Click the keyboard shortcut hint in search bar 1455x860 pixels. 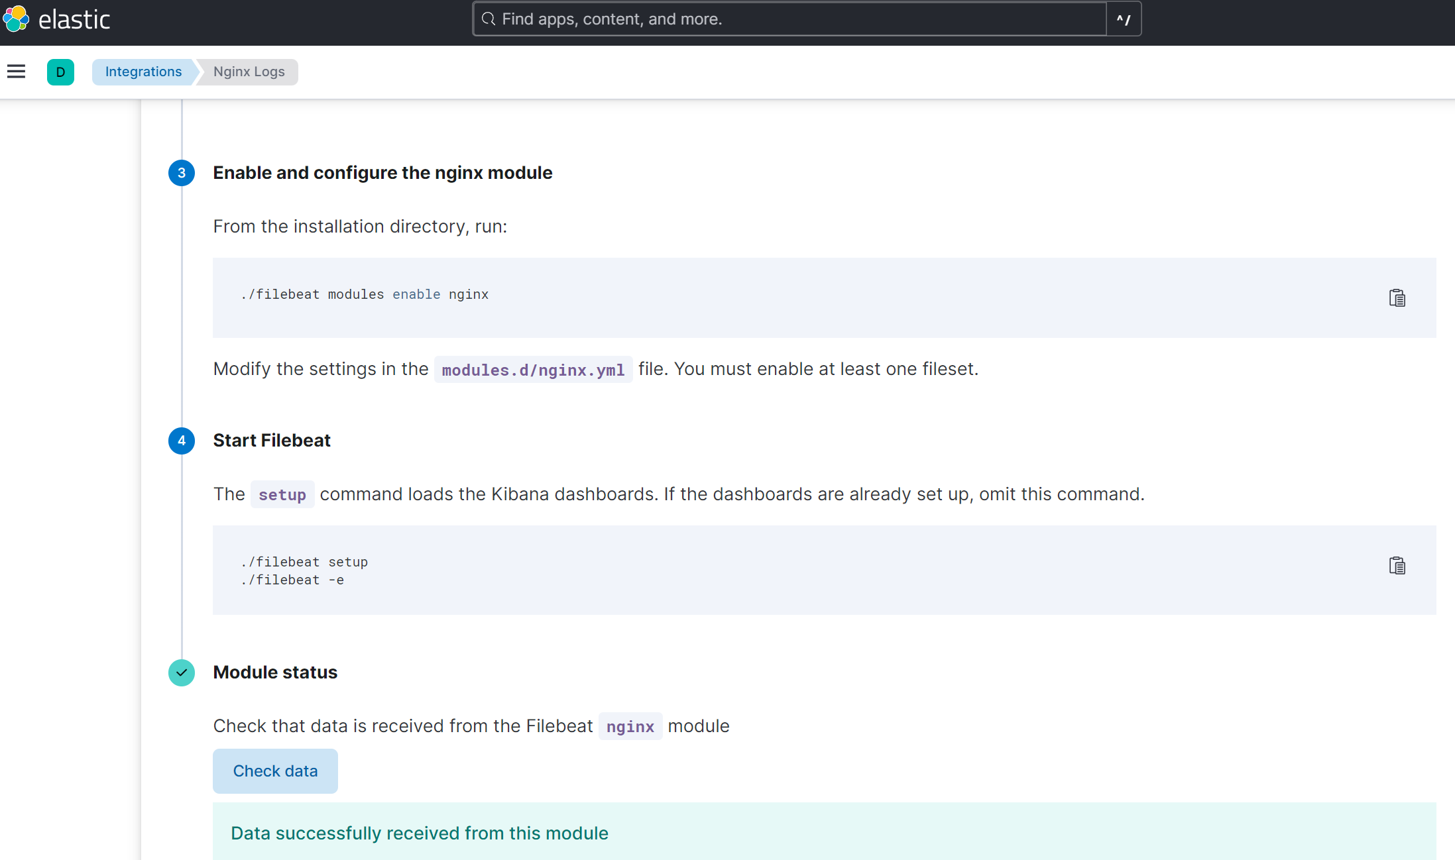1124,19
